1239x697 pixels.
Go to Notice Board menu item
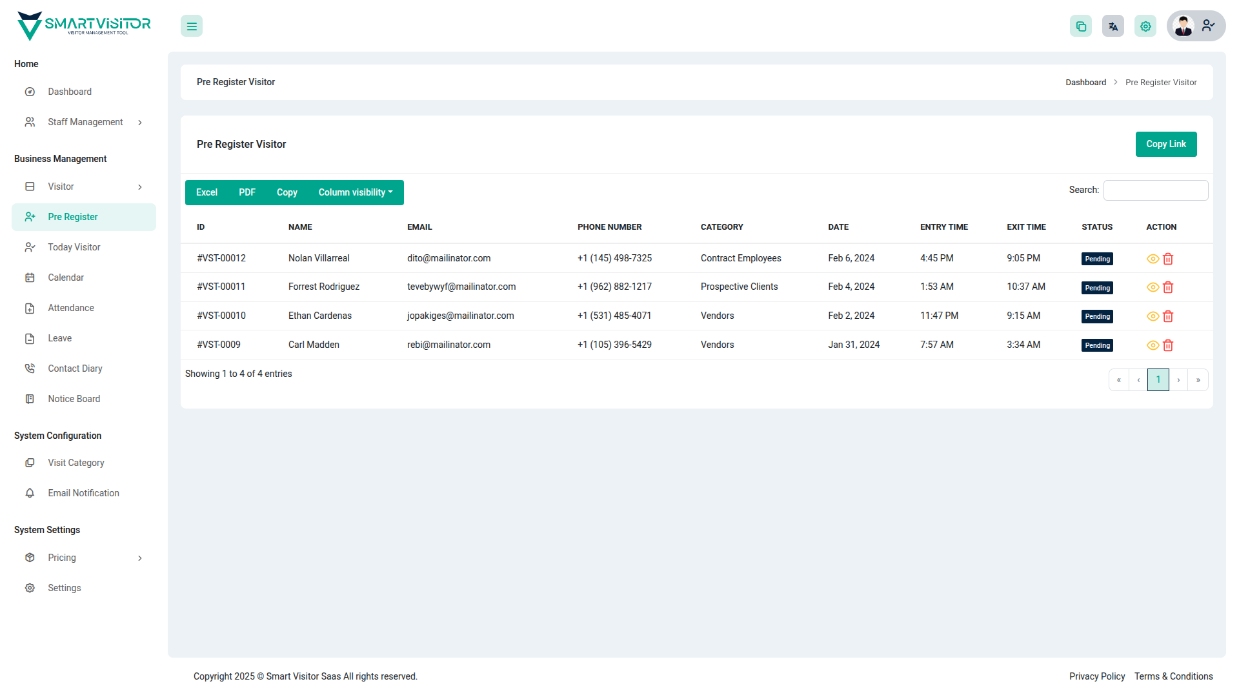(74, 399)
